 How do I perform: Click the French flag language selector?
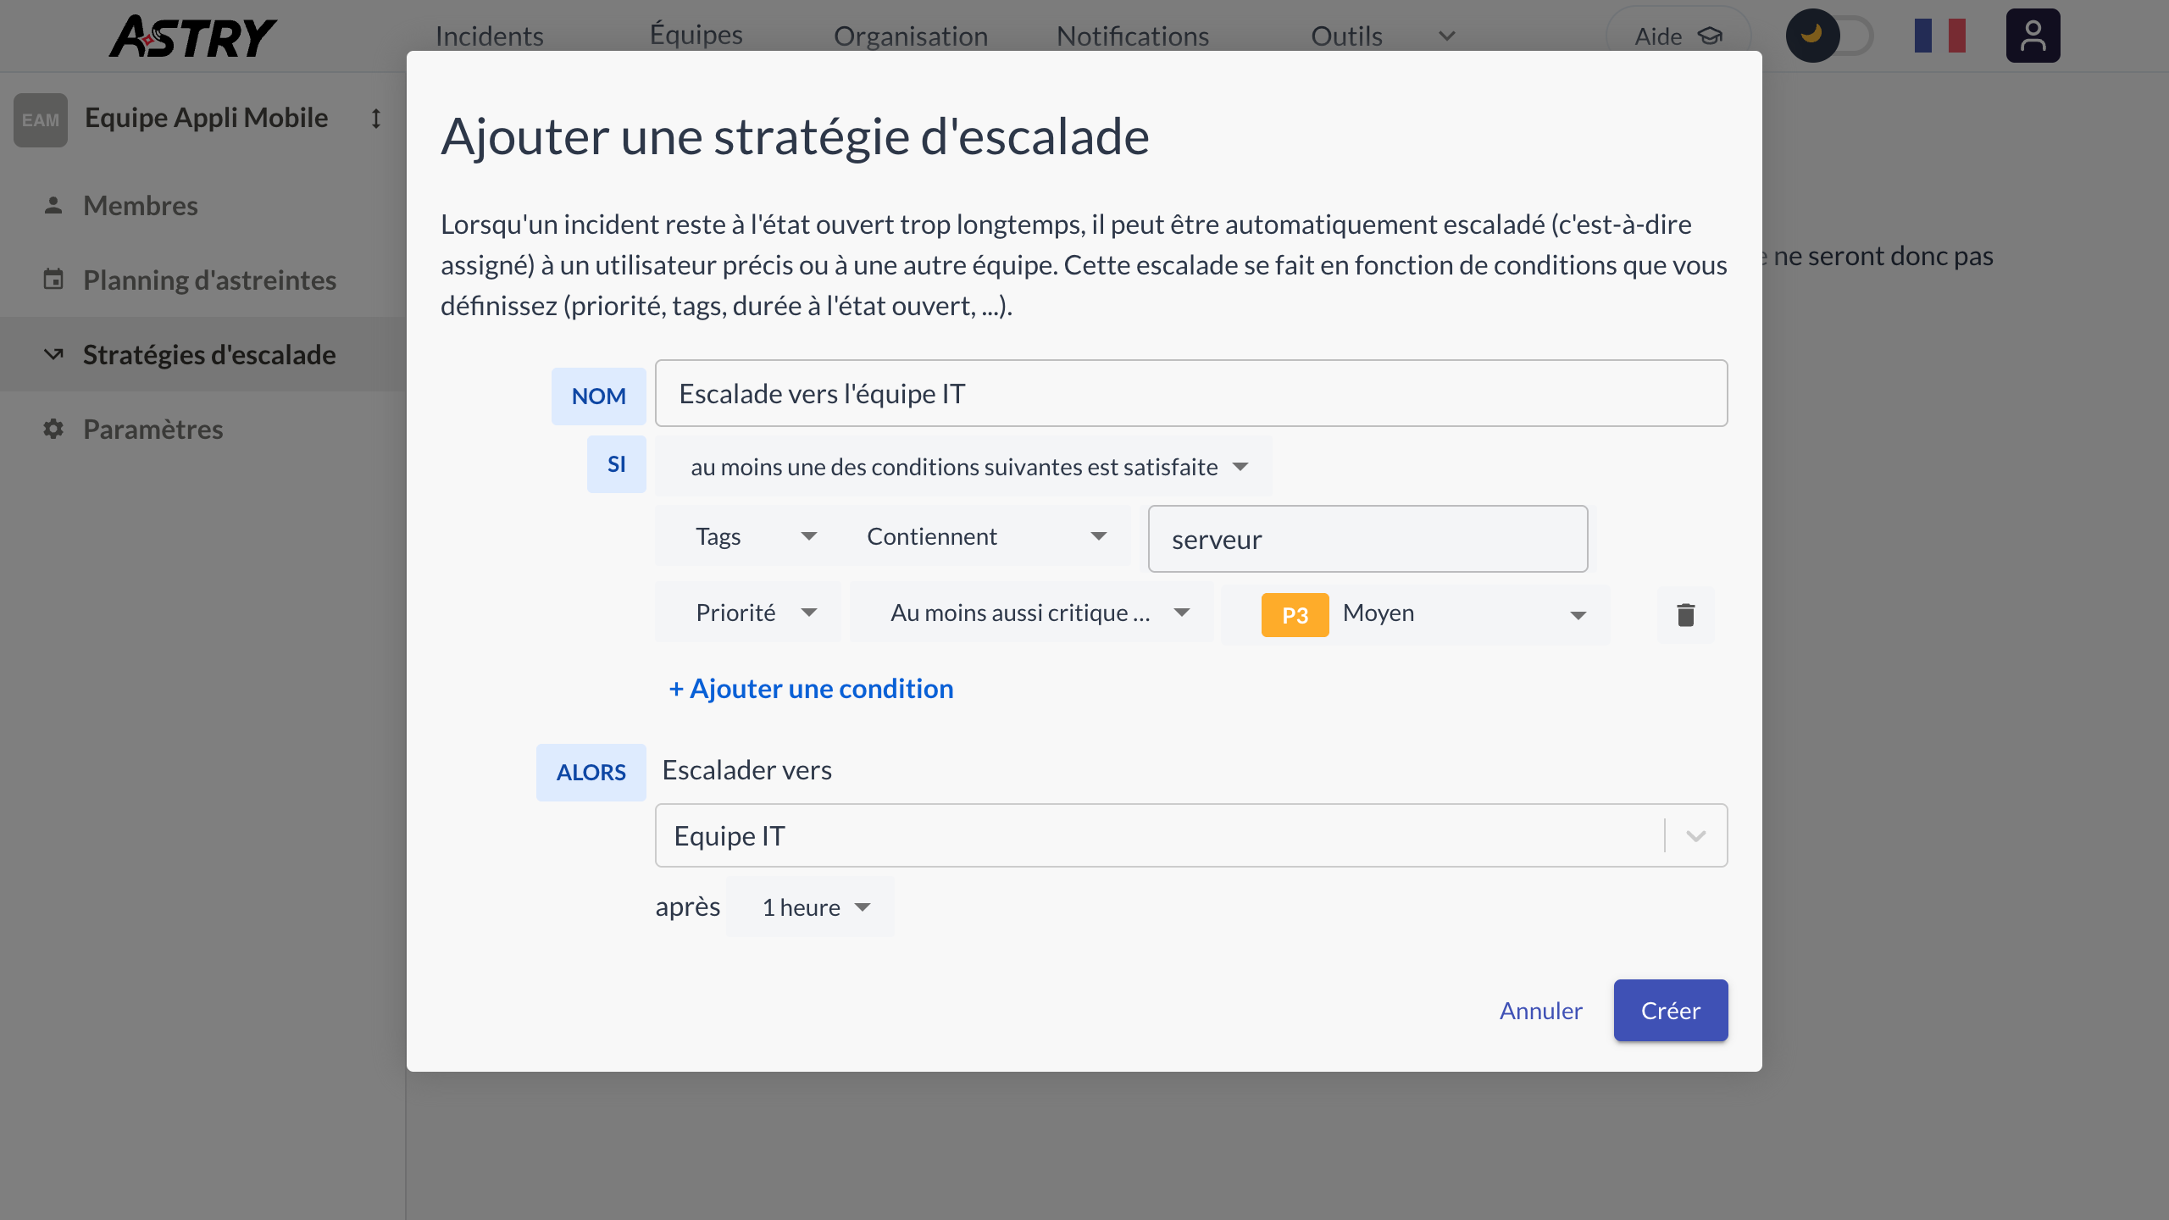1939,36
